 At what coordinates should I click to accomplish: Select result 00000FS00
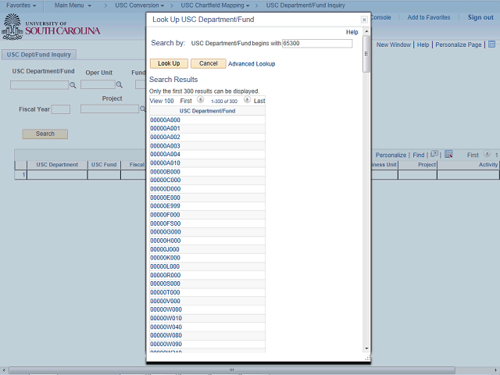(166, 223)
